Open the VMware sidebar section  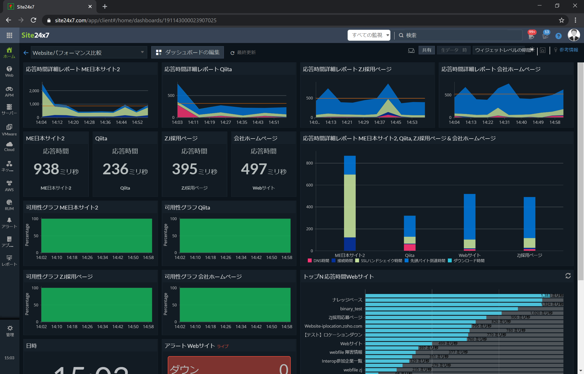tap(9, 130)
